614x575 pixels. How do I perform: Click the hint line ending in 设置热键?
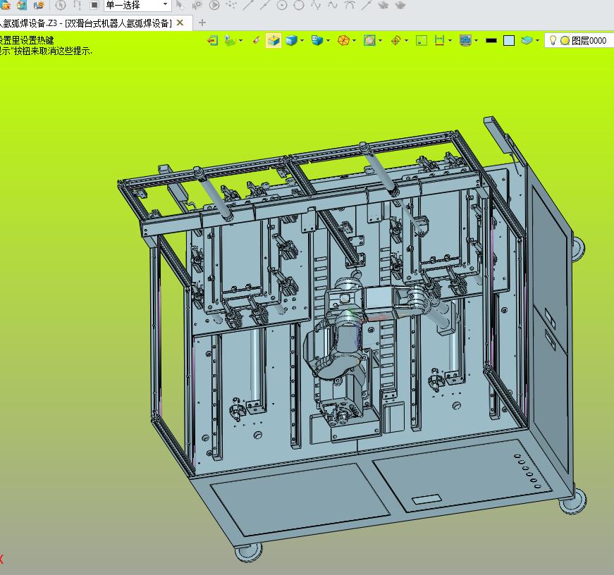[x=27, y=40]
